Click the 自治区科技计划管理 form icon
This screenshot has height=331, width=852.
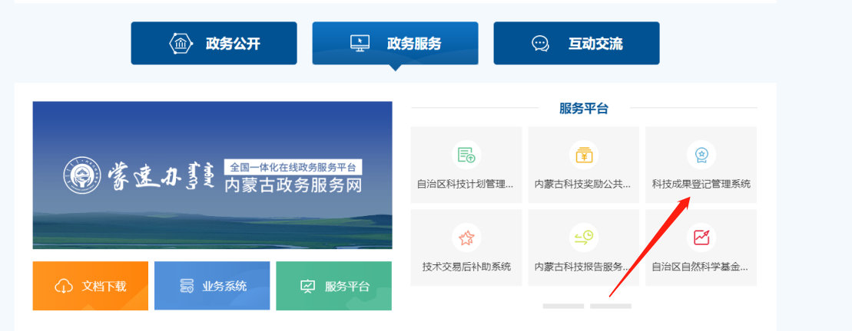466,155
